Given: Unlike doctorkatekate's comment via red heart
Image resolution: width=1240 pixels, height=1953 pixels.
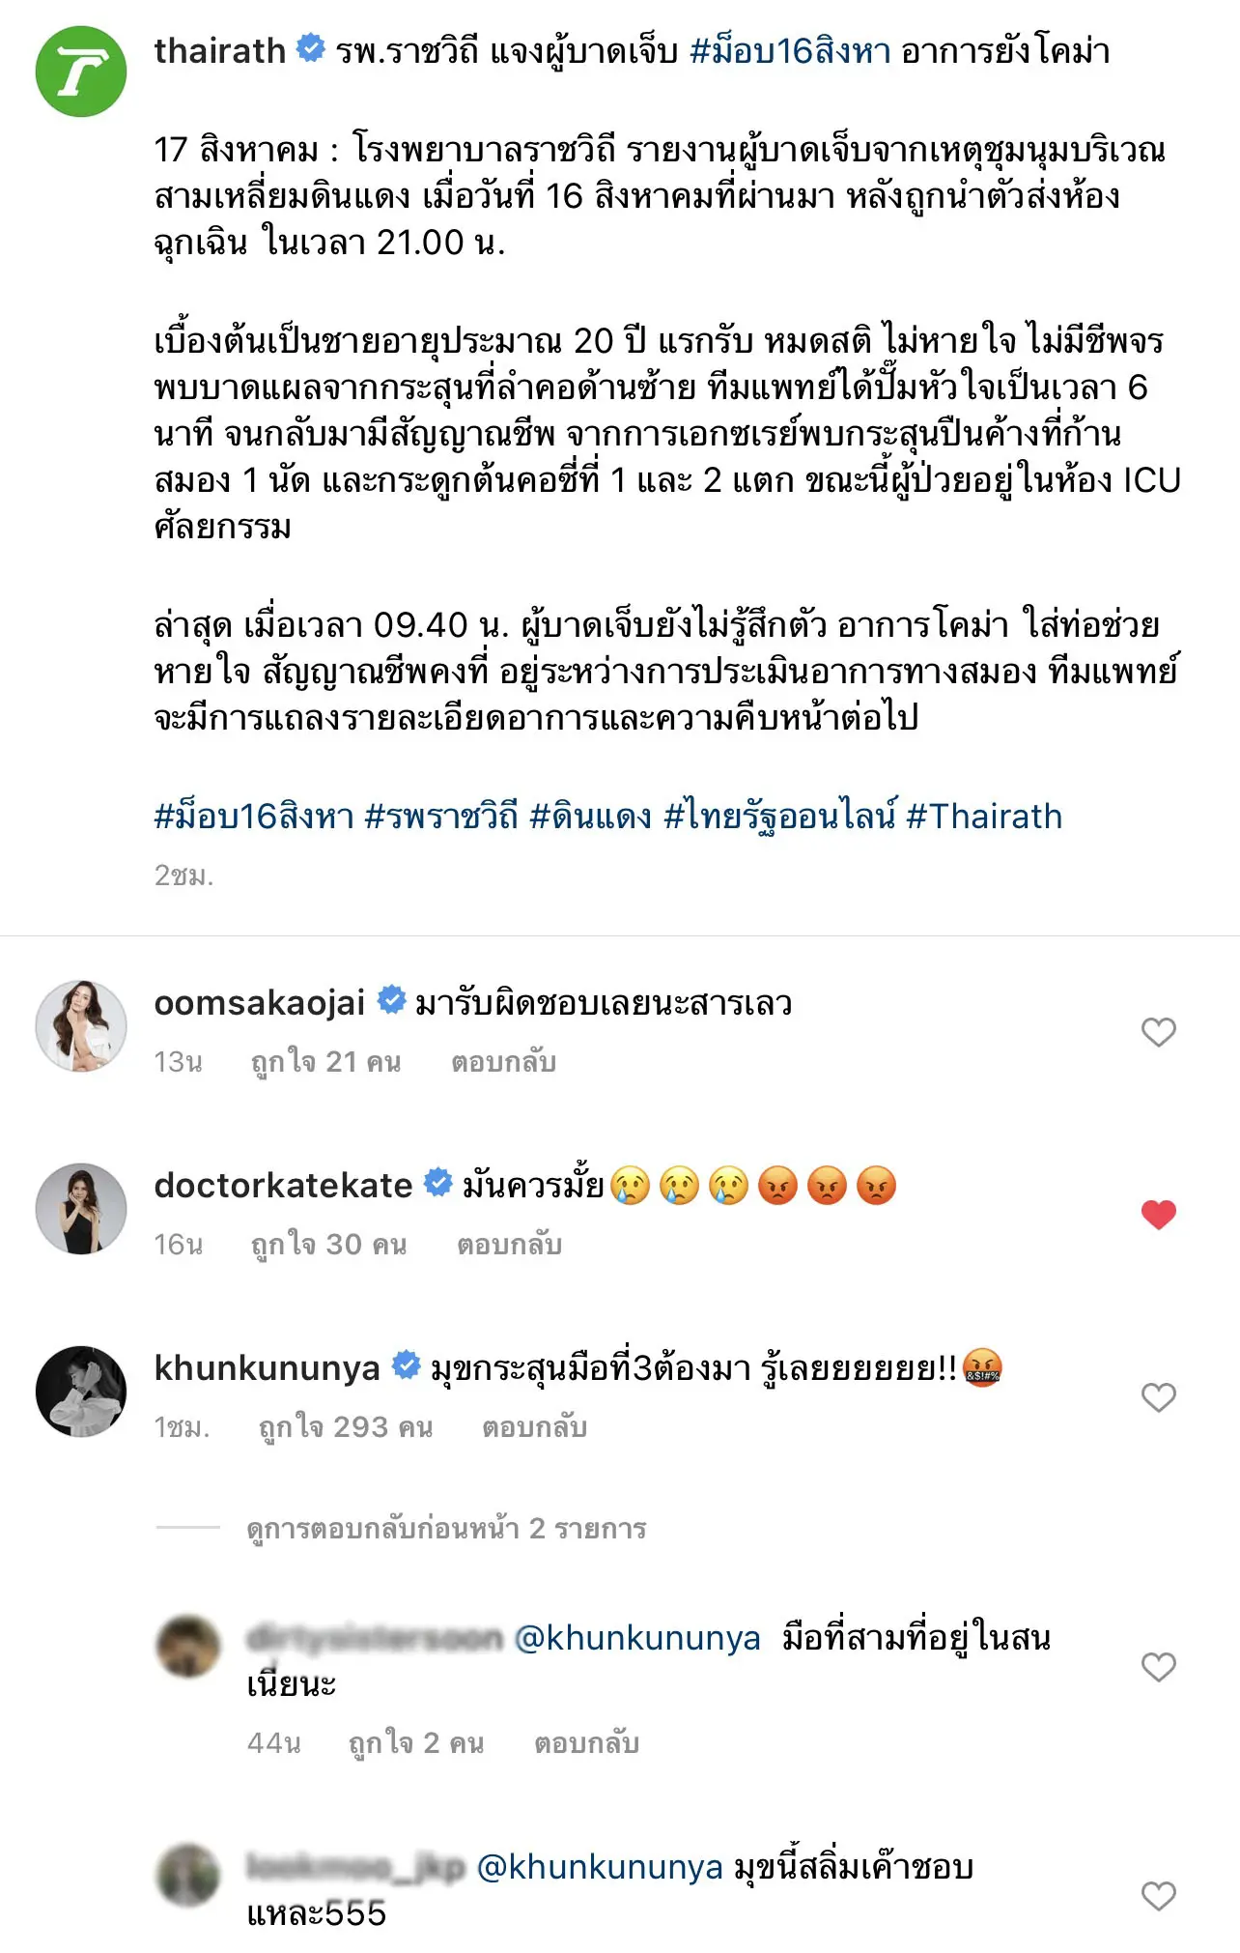Looking at the screenshot, I should pyautogui.click(x=1158, y=1215).
